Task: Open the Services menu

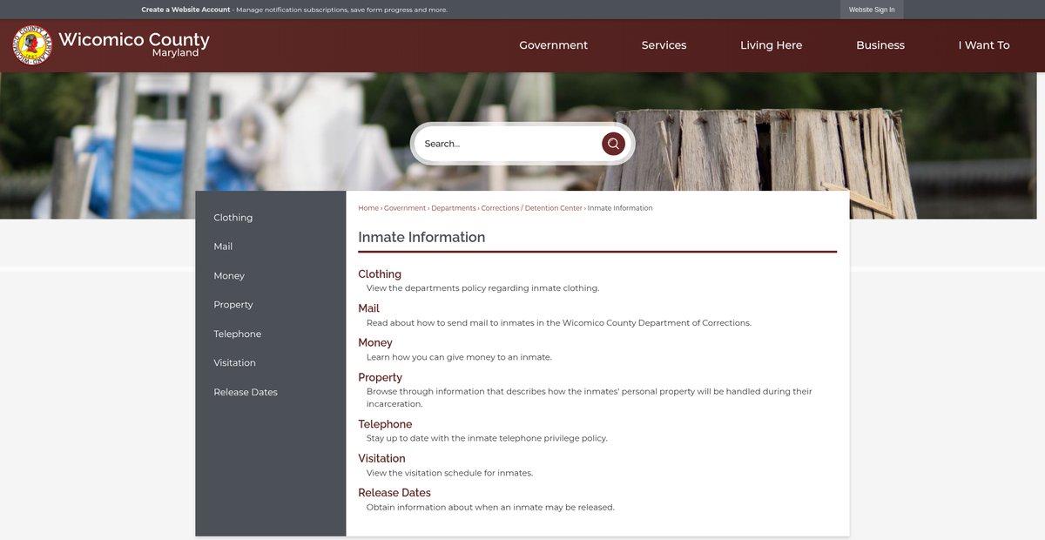Action: [x=664, y=45]
